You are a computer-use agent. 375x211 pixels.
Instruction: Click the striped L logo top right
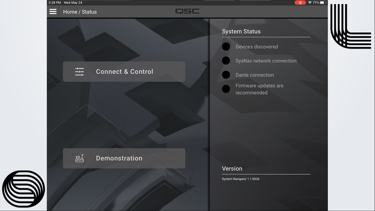pyautogui.click(x=350, y=26)
